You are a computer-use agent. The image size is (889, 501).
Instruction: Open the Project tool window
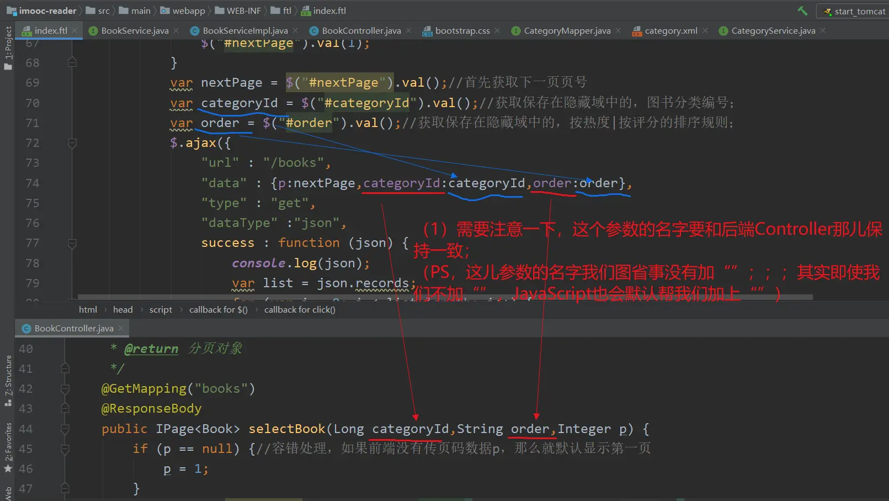tap(8, 48)
